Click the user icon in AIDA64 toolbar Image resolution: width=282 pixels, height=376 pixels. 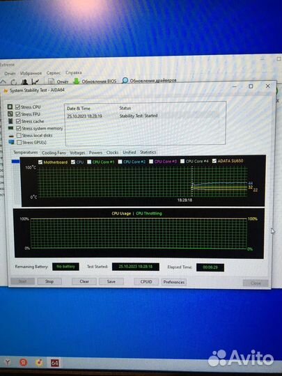pos(24,82)
